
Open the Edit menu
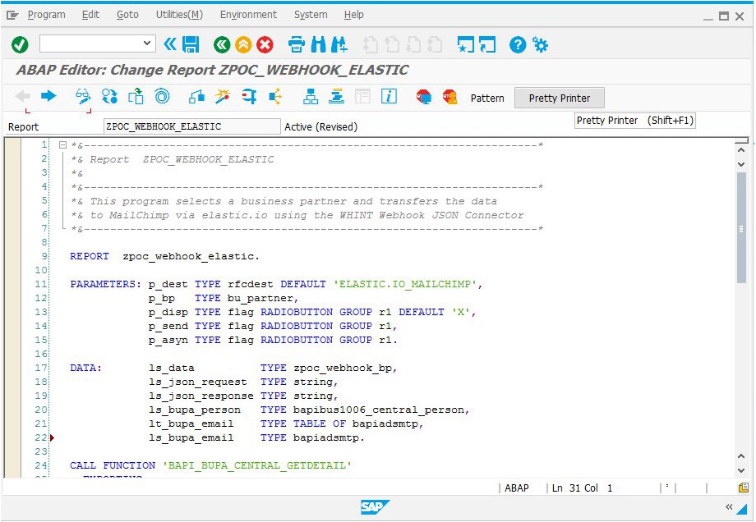tap(90, 15)
